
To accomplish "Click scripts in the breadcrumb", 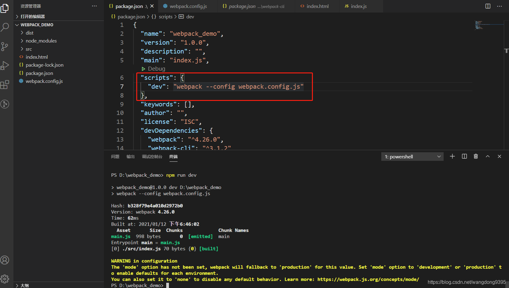I will [x=166, y=17].
